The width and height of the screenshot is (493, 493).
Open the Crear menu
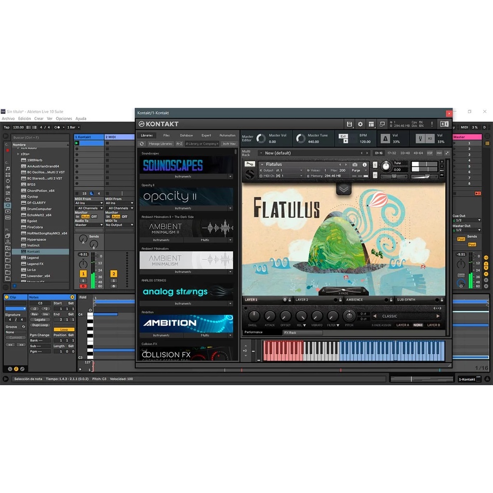tap(39, 118)
